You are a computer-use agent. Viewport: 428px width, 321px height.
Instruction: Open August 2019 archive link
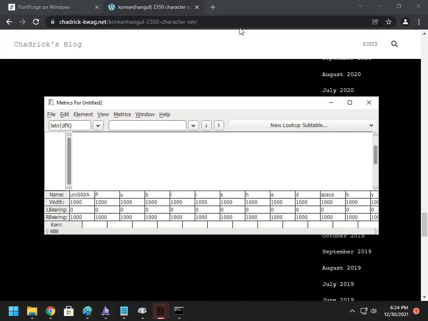coord(341,268)
